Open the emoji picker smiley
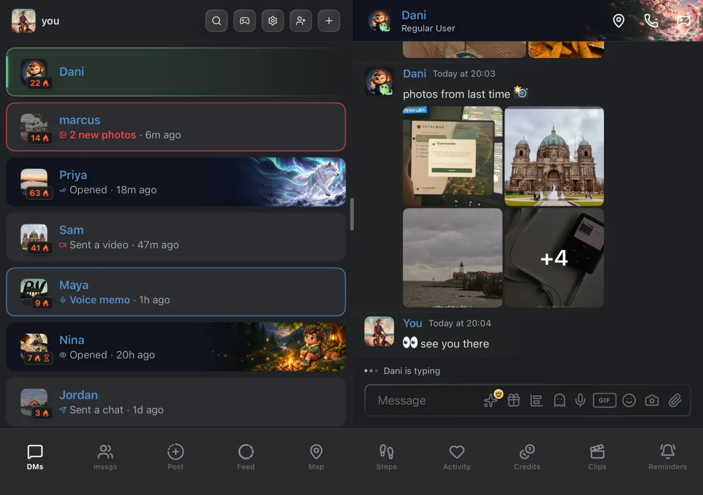Viewport: 703px width, 495px height. (629, 401)
